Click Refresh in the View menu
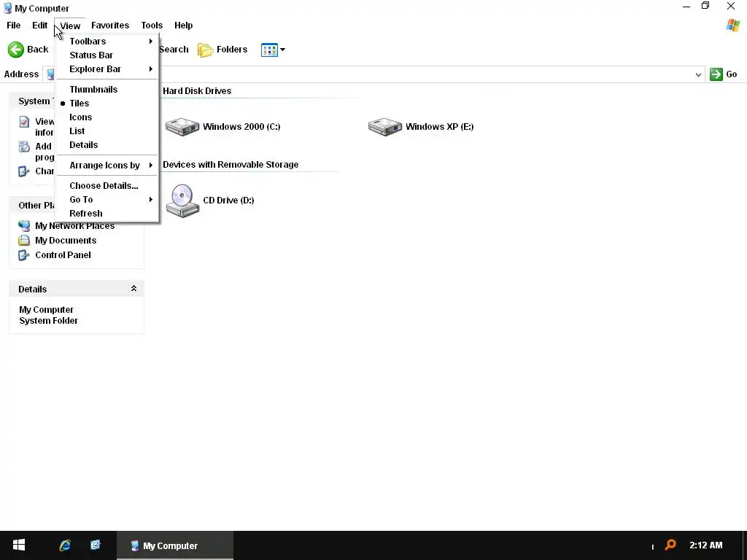 [x=107, y=214]
